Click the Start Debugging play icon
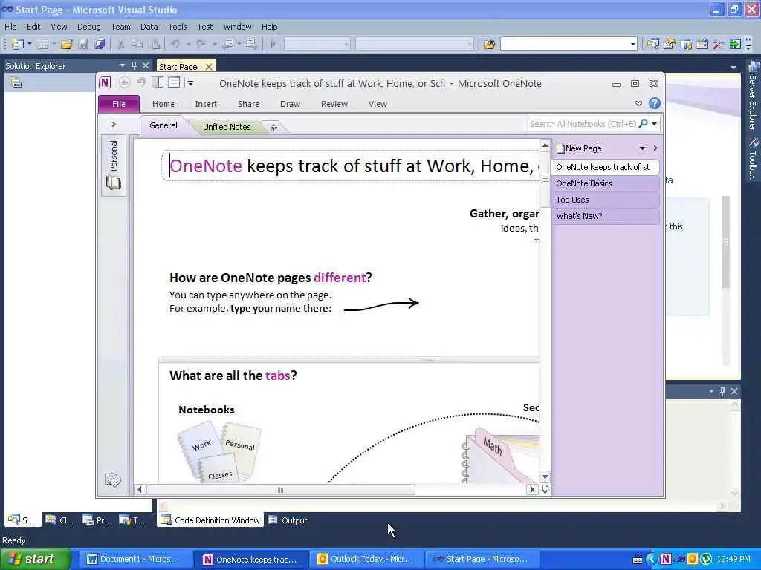This screenshot has width=761, height=570. pyautogui.click(x=273, y=44)
